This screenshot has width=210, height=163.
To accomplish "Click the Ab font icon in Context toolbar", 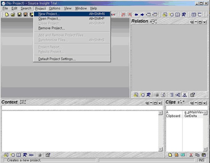I will (31, 155).
